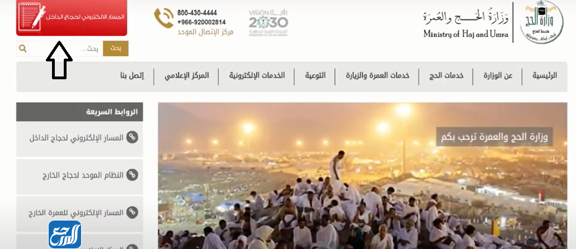Click link icon beside المسار الإلكتروني للعمرة الخارج
The height and width of the screenshot is (249, 576).
pos(132,212)
